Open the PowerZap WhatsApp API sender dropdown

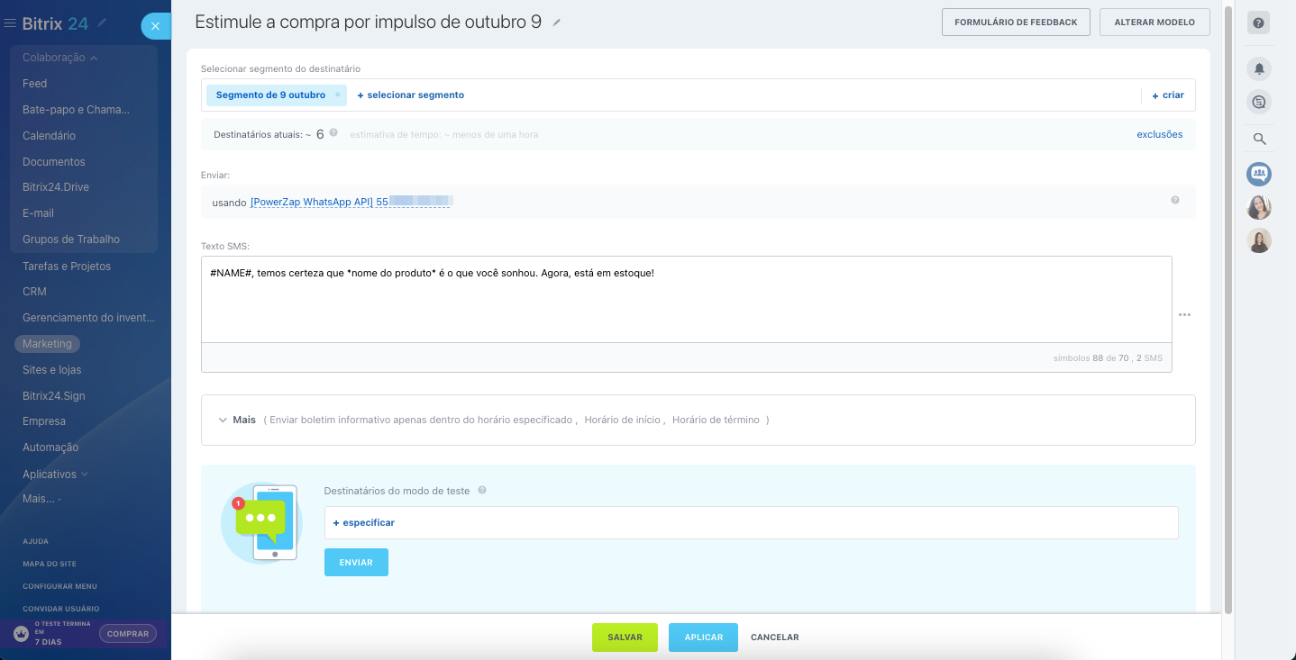(349, 203)
